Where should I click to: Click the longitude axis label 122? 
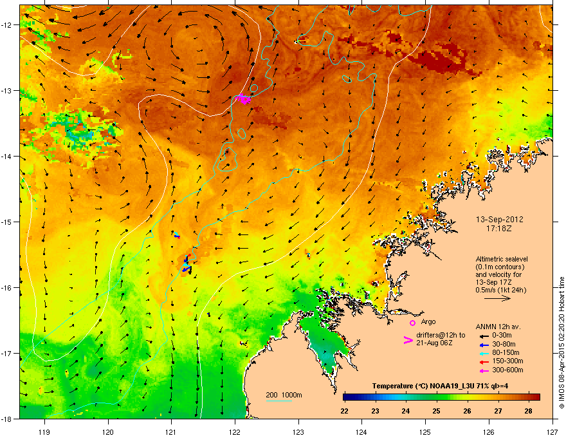235,432
